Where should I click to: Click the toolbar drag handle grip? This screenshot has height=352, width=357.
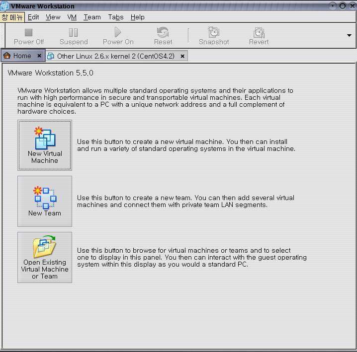pyautogui.click(x=3, y=35)
